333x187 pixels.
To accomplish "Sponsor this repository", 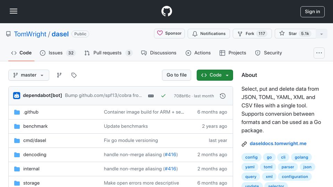I will point(169,34).
